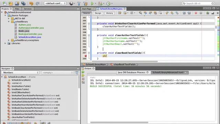Click the Find Selection magnifier icon
220x124 pixels.
[140, 13]
